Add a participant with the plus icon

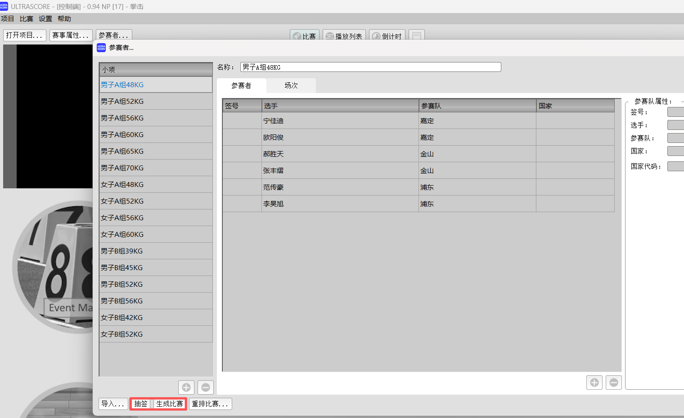(594, 382)
